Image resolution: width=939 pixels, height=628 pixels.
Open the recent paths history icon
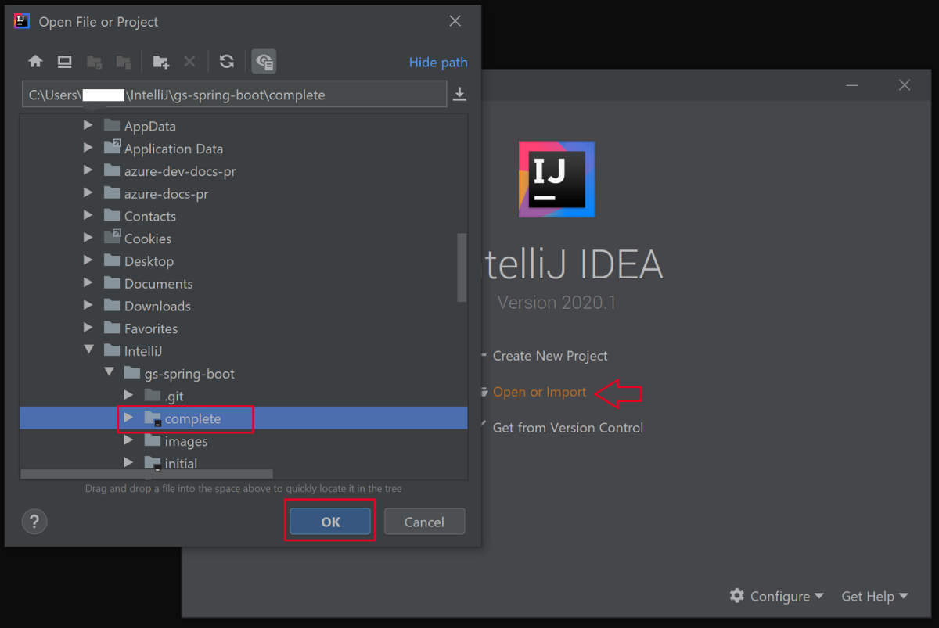(x=460, y=95)
